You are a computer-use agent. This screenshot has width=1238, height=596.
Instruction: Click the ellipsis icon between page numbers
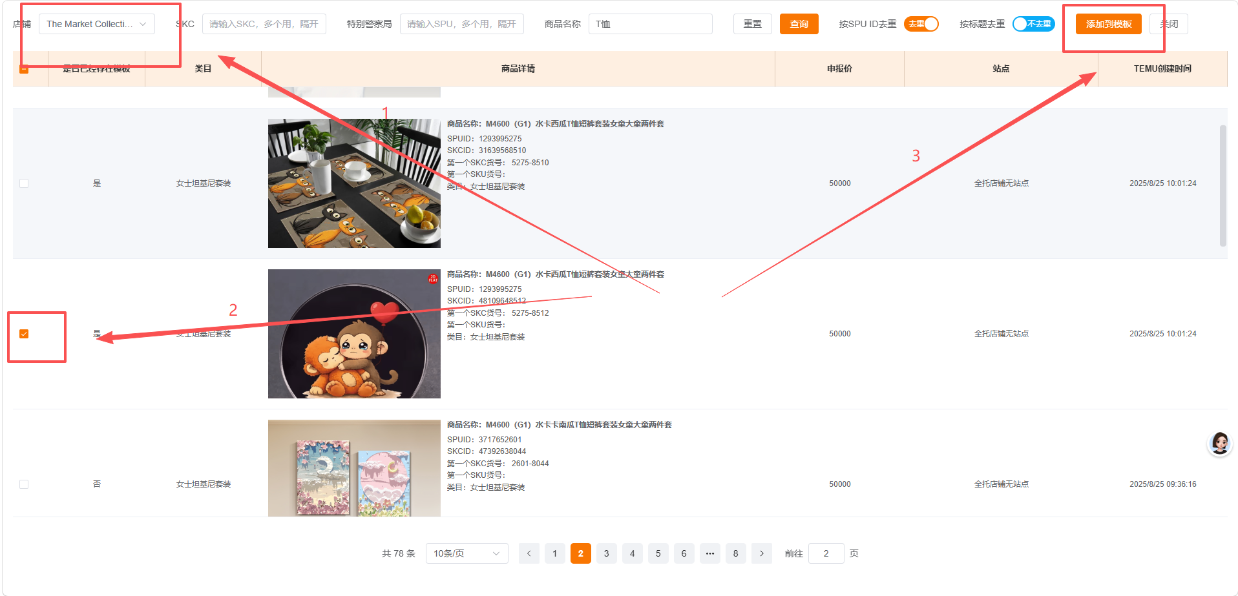pos(709,553)
